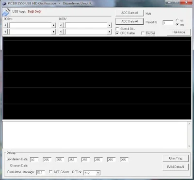Click the black oscilloscope display area
This screenshot has height=180, width=194.
pyautogui.click(x=97, y=78)
